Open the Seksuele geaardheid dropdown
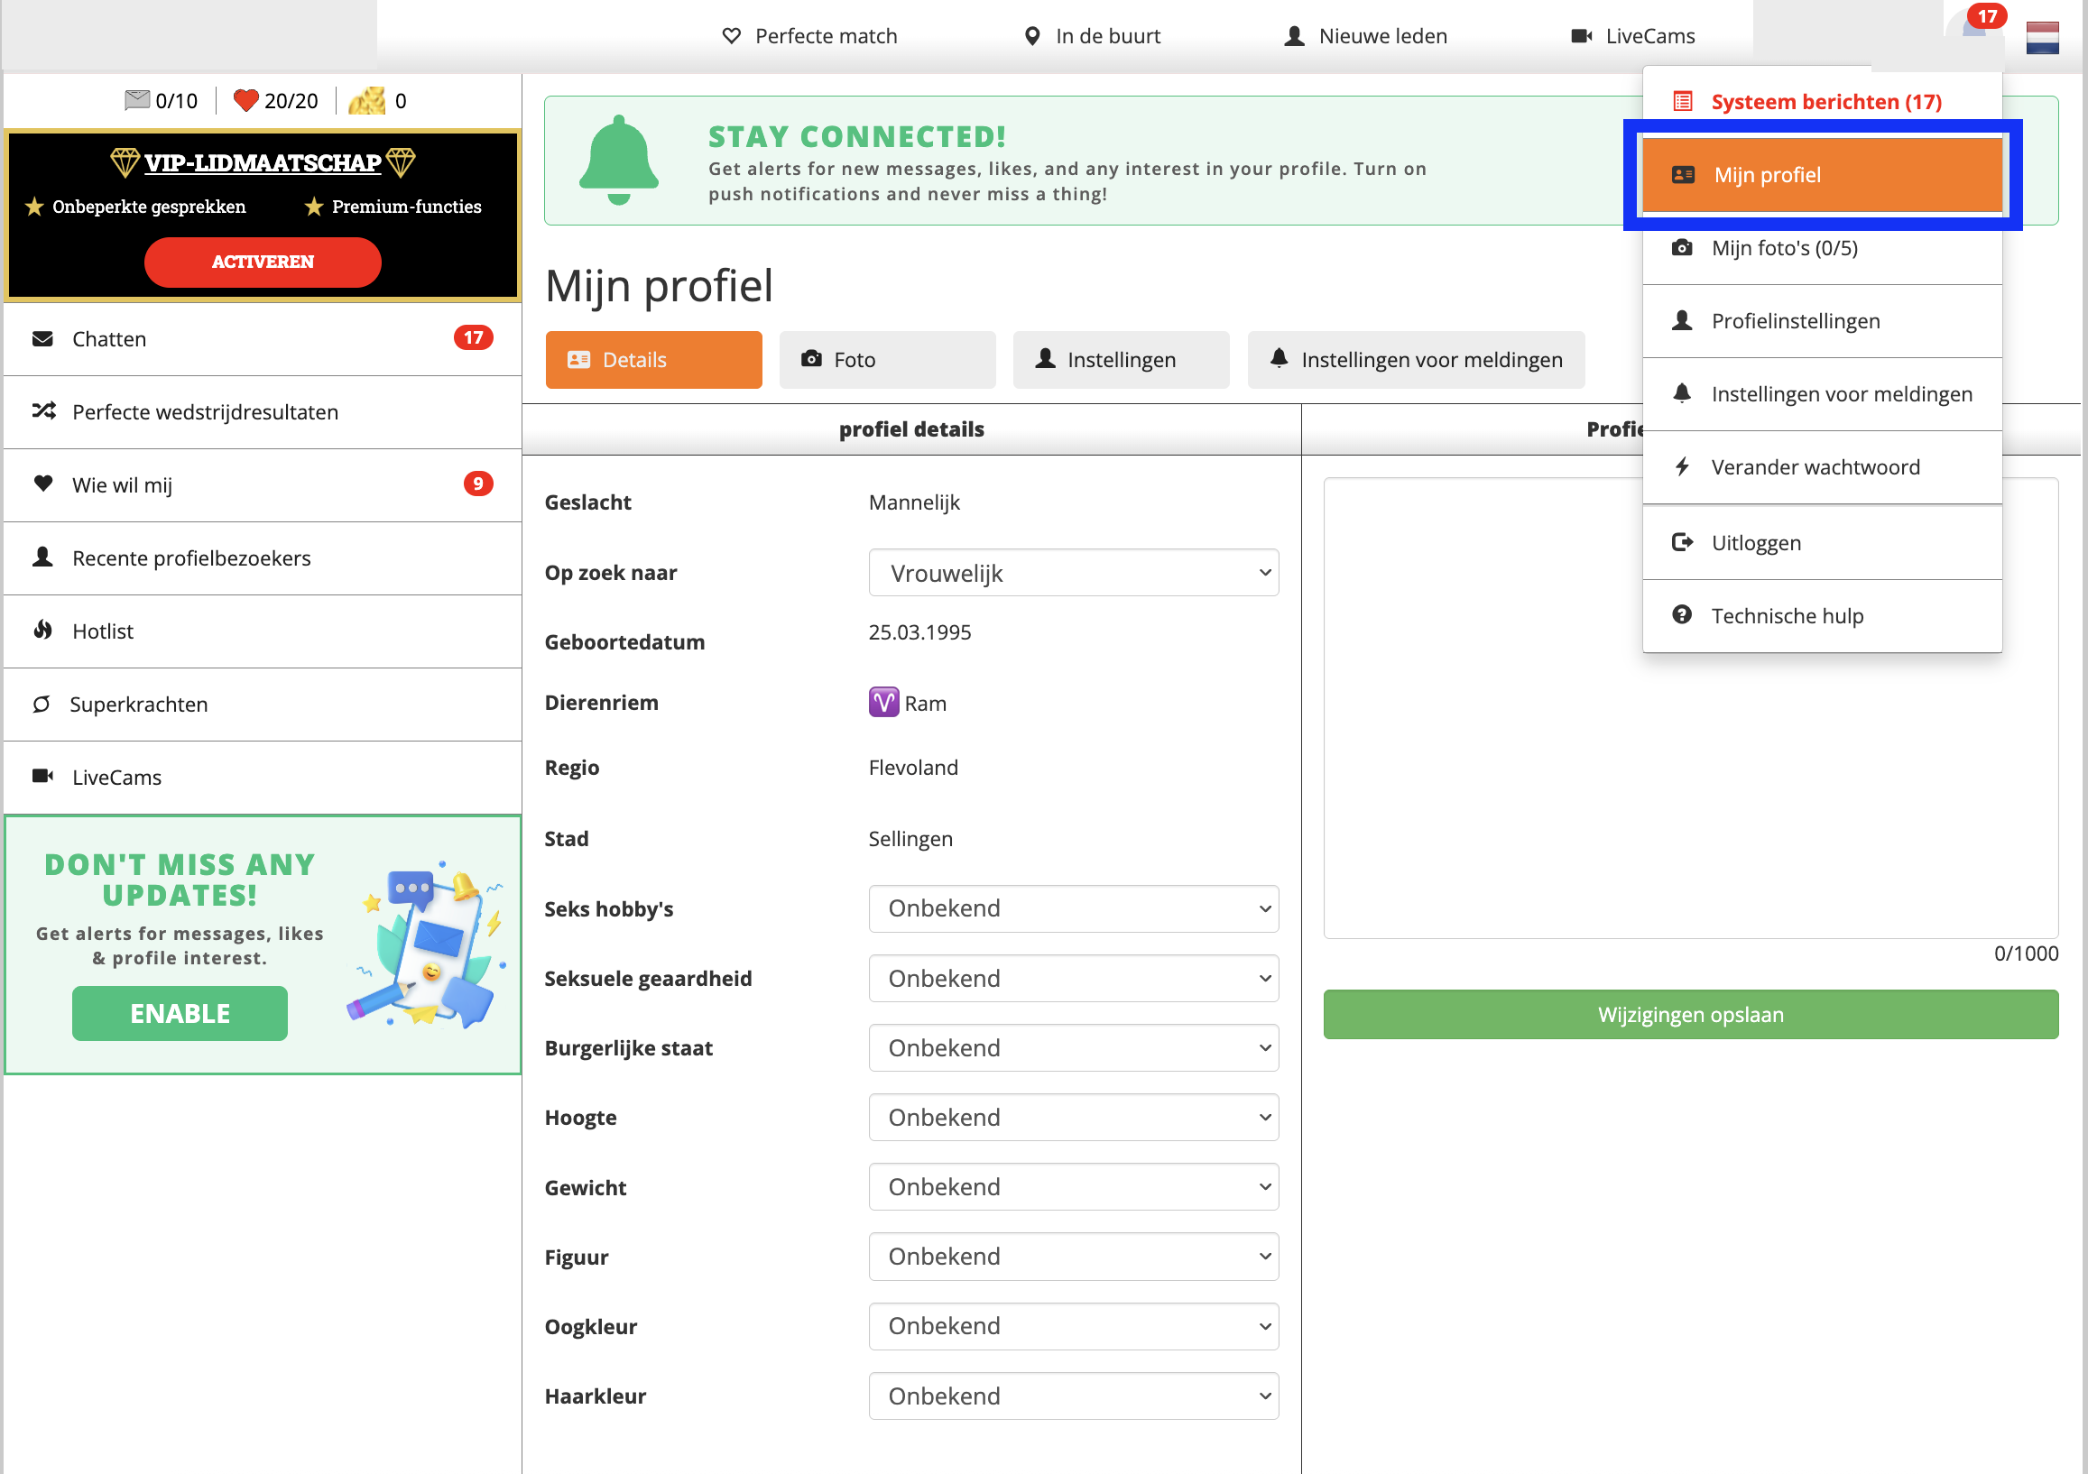The image size is (2088, 1474). coord(1073,979)
